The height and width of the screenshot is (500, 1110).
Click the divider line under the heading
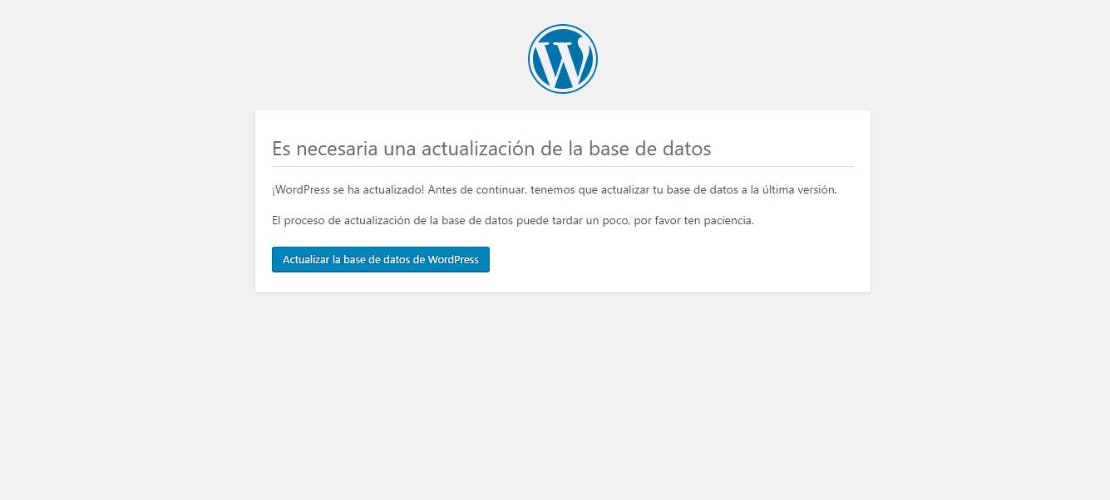pyautogui.click(x=562, y=167)
